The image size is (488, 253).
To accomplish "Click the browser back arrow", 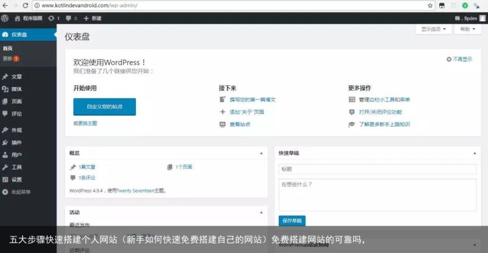I will pos(5,5).
